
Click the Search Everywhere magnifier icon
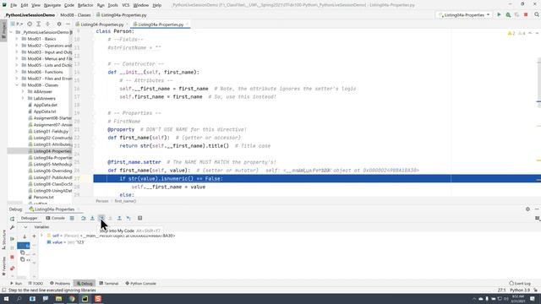pos(537,15)
